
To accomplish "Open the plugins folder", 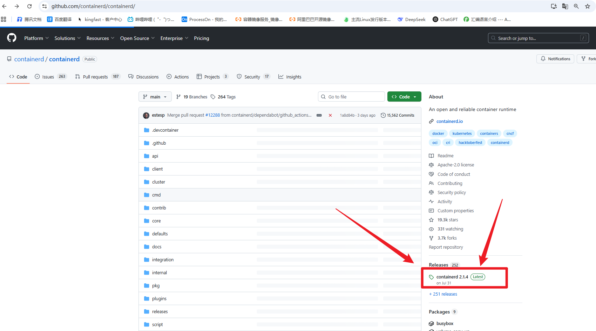I will (159, 298).
